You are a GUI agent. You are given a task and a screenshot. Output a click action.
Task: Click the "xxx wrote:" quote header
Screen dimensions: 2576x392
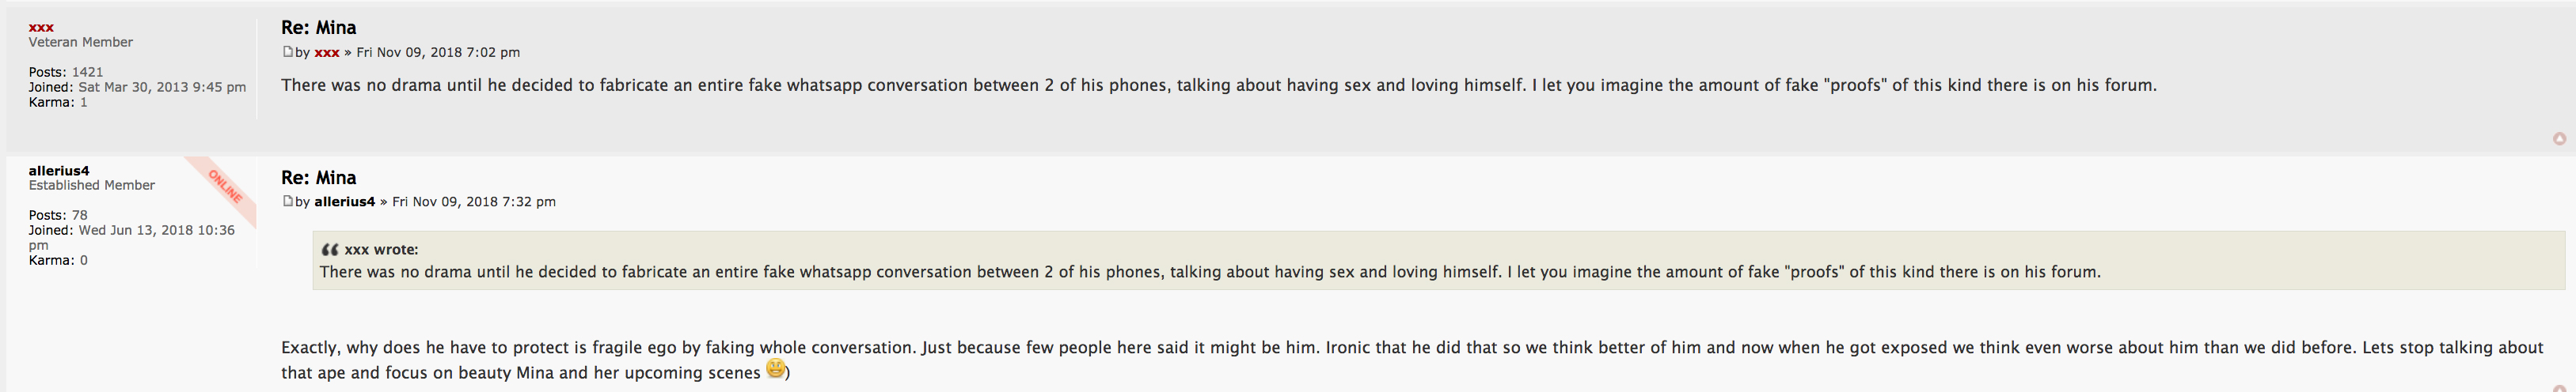coord(381,250)
